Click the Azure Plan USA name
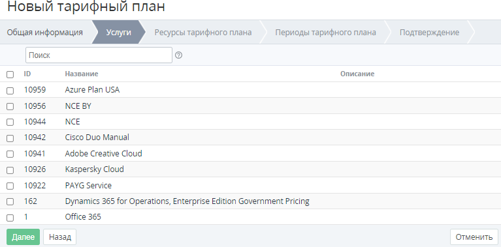 92,90
